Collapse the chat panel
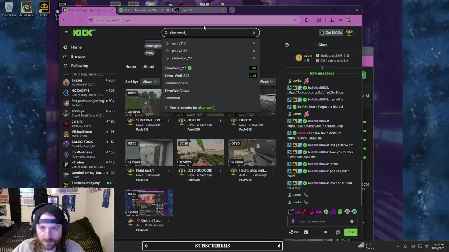 pyautogui.click(x=287, y=45)
